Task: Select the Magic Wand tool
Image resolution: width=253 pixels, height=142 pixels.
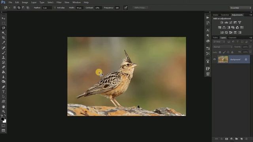Action: 4,33
